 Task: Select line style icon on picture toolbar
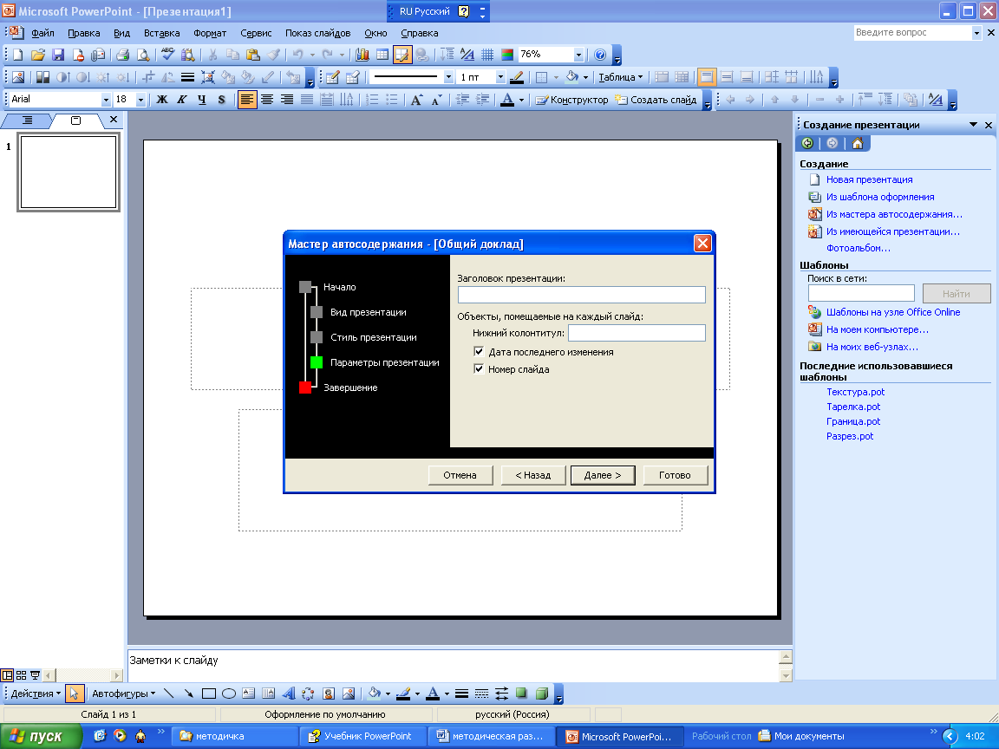(x=187, y=77)
